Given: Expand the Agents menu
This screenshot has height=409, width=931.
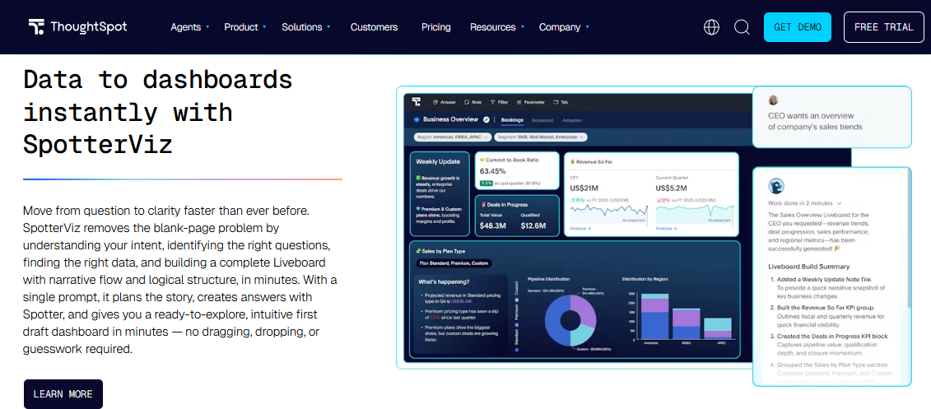Looking at the screenshot, I should click(190, 27).
